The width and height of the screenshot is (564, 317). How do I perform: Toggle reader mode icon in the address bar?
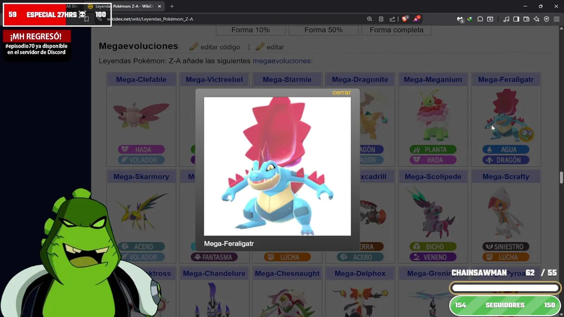pyautogui.click(x=381, y=19)
